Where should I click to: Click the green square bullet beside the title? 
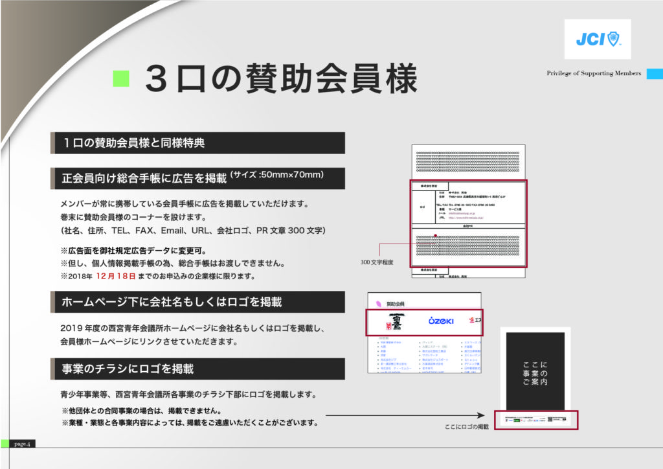tap(121, 78)
